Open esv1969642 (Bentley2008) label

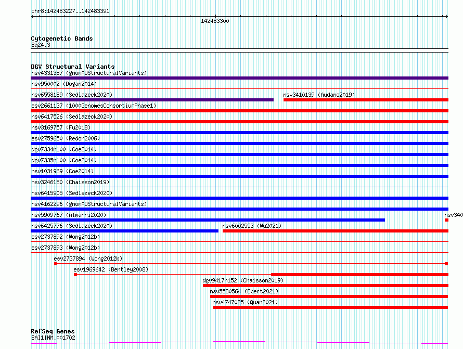point(111,269)
